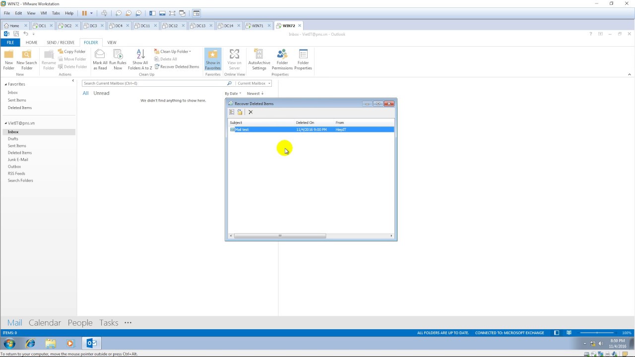Collapse the ribbon chevron

click(630, 74)
